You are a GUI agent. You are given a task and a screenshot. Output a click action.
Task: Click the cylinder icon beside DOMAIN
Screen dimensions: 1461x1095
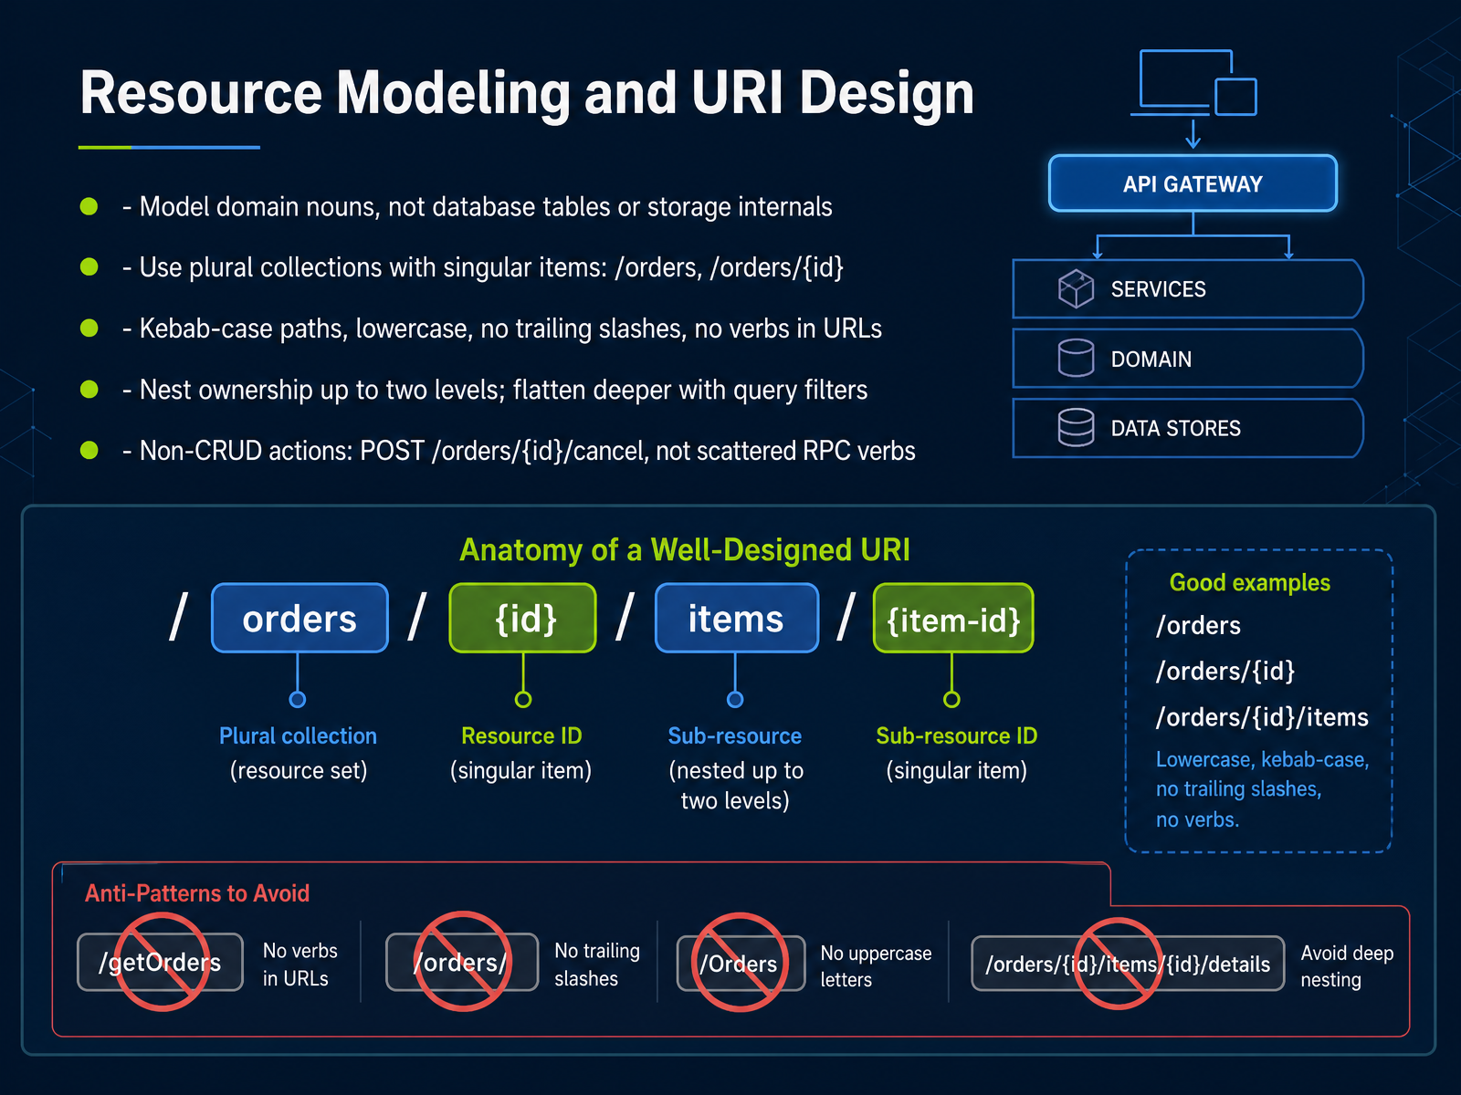click(x=1076, y=359)
